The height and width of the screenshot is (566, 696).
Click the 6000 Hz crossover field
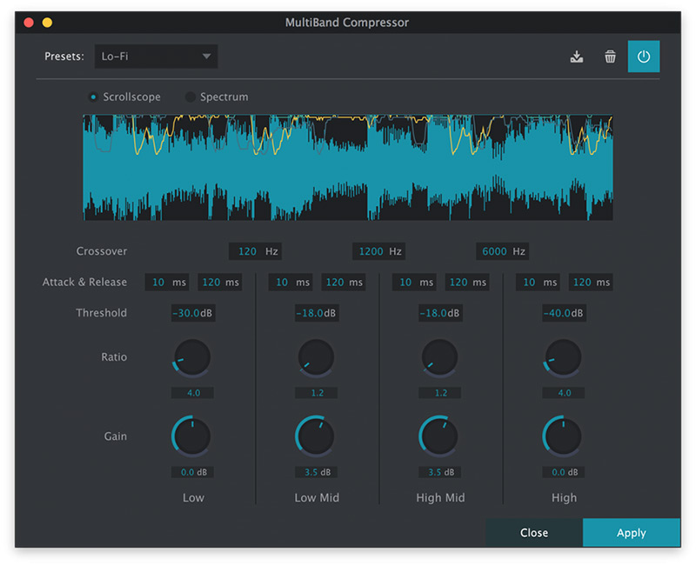coord(494,251)
